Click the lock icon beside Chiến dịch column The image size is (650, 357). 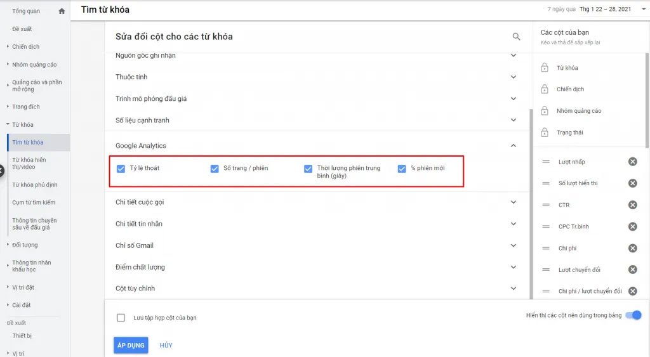click(545, 89)
